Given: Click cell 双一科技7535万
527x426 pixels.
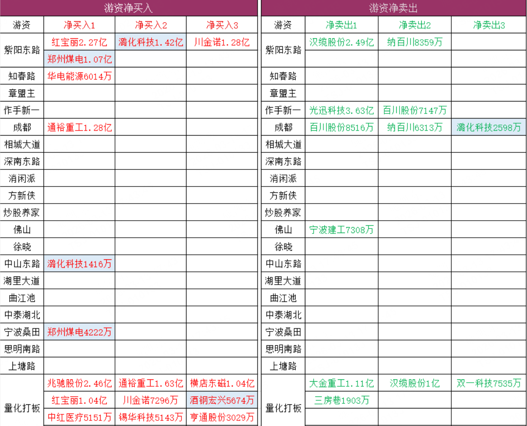Looking at the screenshot, I should pyautogui.click(x=489, y=384).
